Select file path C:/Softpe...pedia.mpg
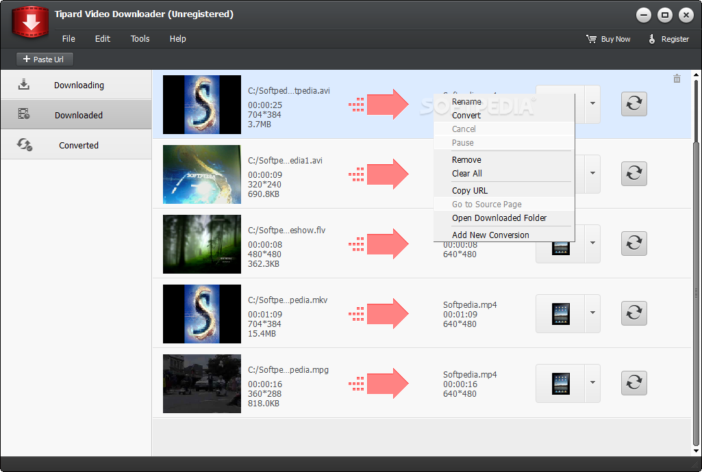 click(x=288, y=369)
